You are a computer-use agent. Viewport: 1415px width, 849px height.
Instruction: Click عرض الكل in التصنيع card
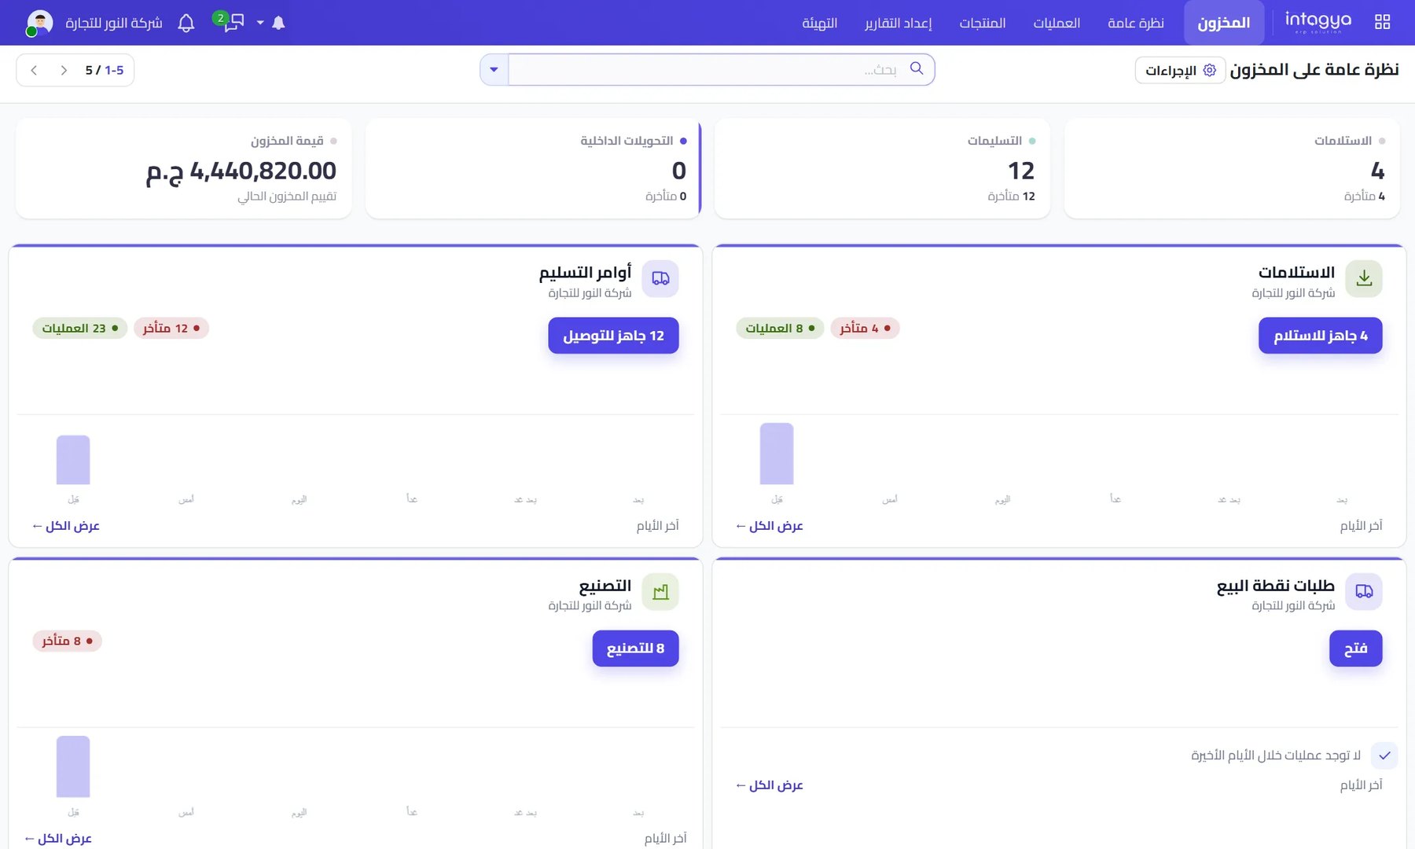click(58, 839)
